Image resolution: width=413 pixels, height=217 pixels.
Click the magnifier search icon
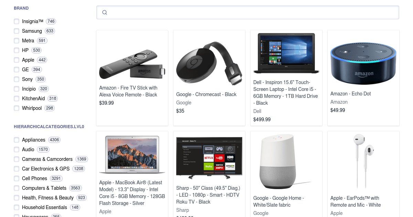(105, 12)
